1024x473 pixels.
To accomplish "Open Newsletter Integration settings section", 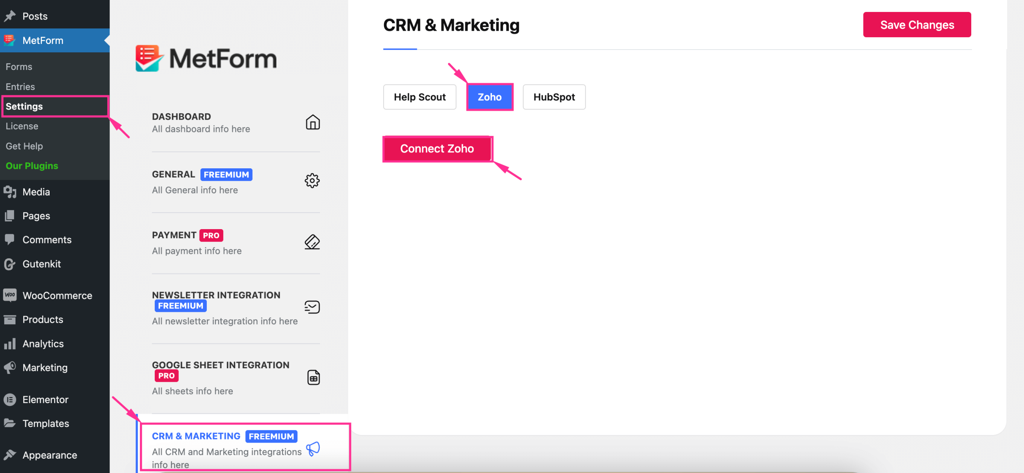I will point(236,308).
